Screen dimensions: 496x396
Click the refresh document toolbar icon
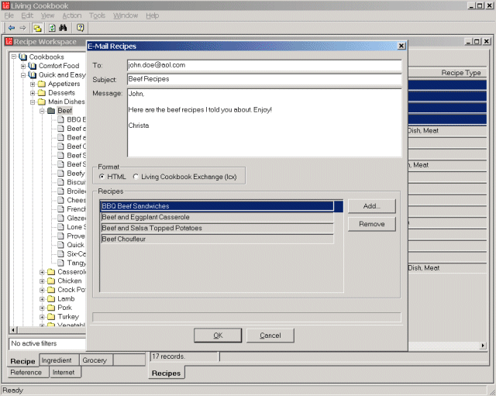(52, 28)
